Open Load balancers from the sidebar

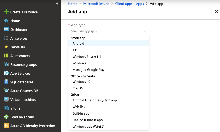click(x=22, y=117)
